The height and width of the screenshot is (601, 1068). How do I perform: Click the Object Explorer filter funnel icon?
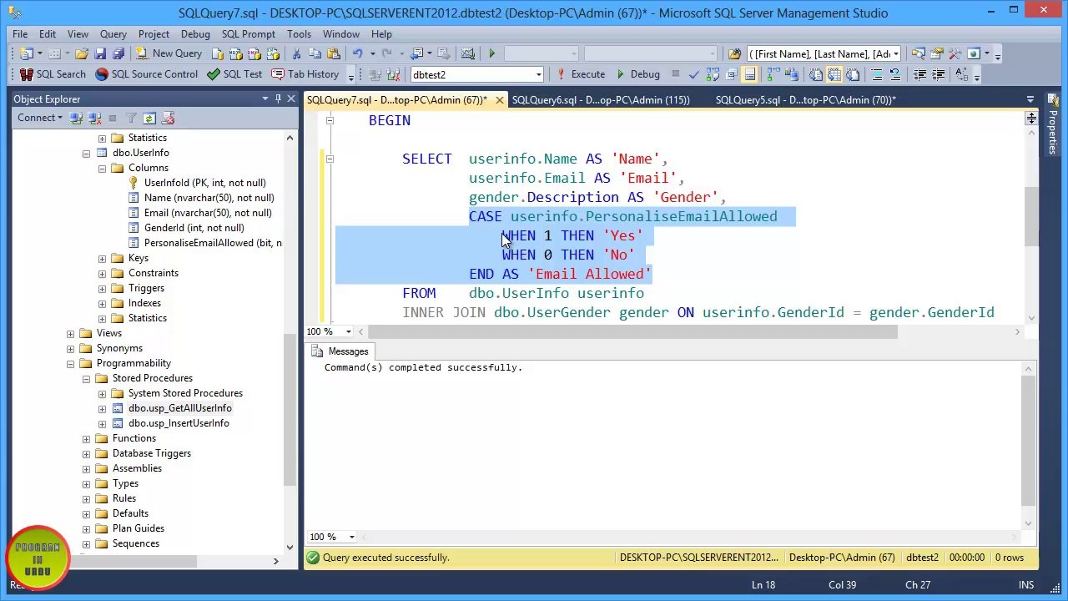(131, 118)
